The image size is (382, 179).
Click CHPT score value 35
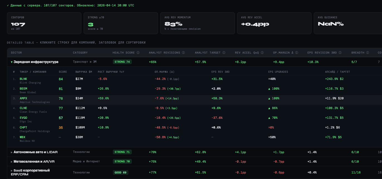(61, 128)
